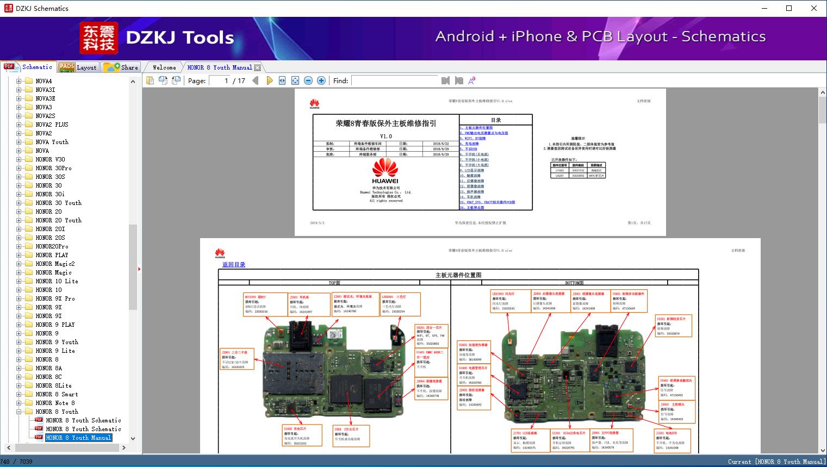Click the HONOR PLAY folder icon
The height and width of the screenshot is (467, 827).
[29, 255]
